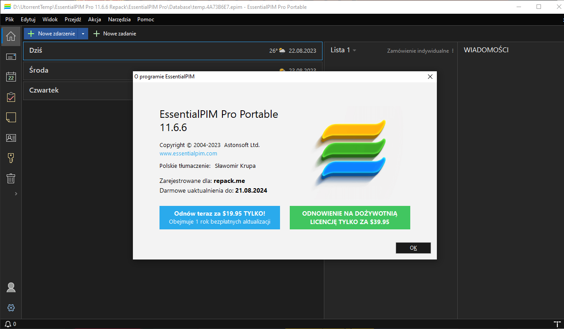Open the Plik menu

pos(10,19)
